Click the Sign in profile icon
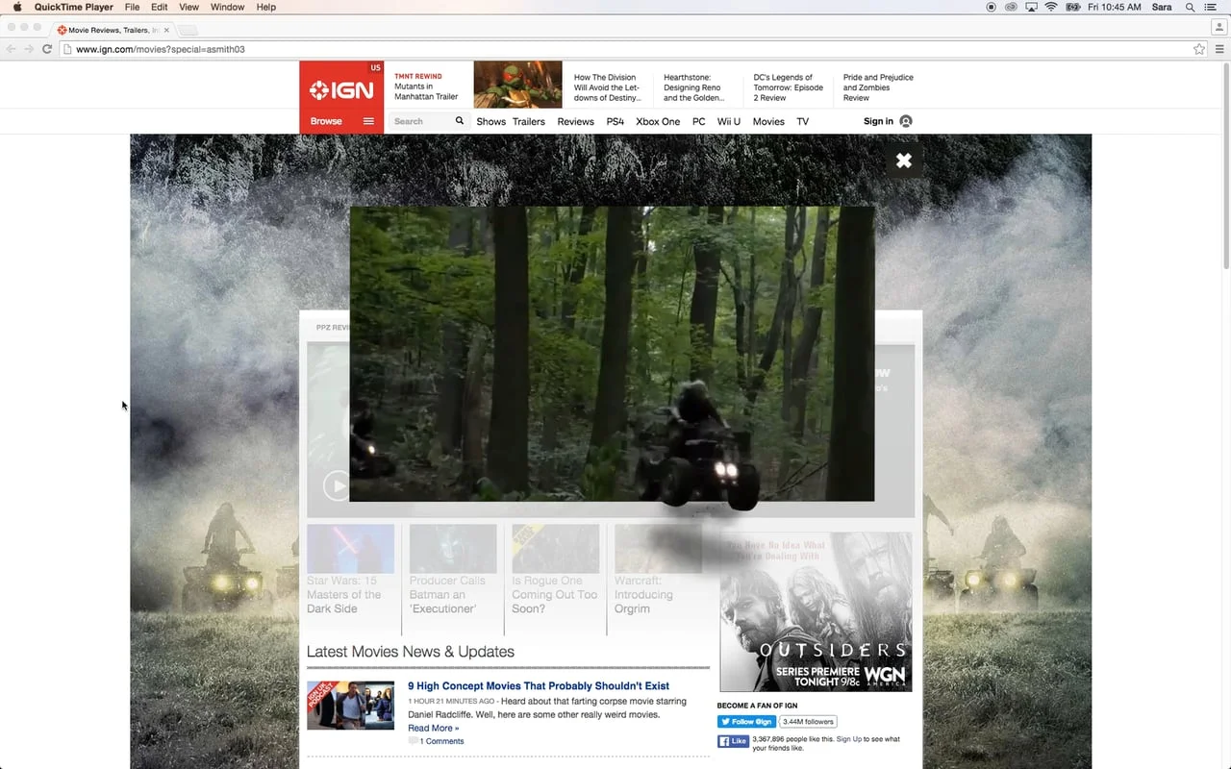1231x769 pixels. [x=905, y=121]
